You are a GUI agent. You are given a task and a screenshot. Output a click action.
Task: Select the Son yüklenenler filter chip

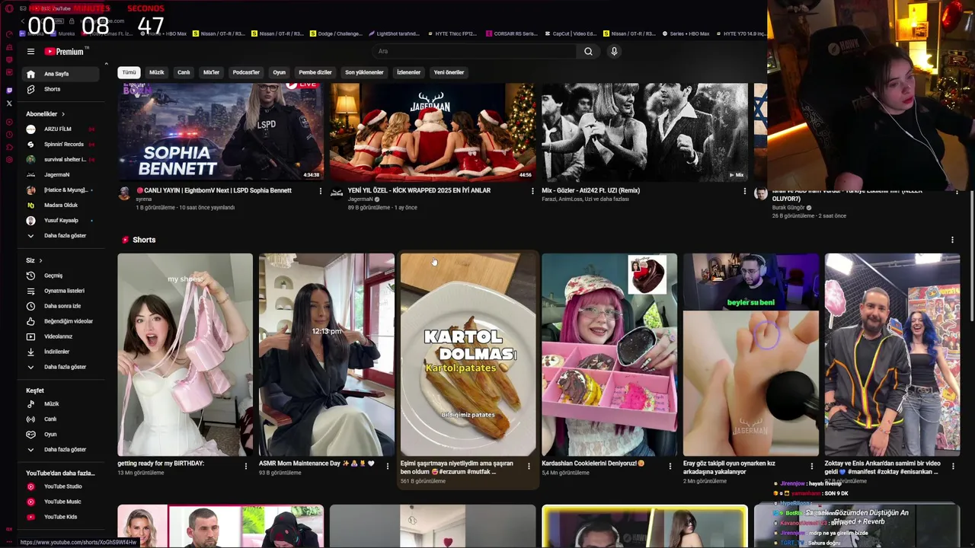pos(364,72)
